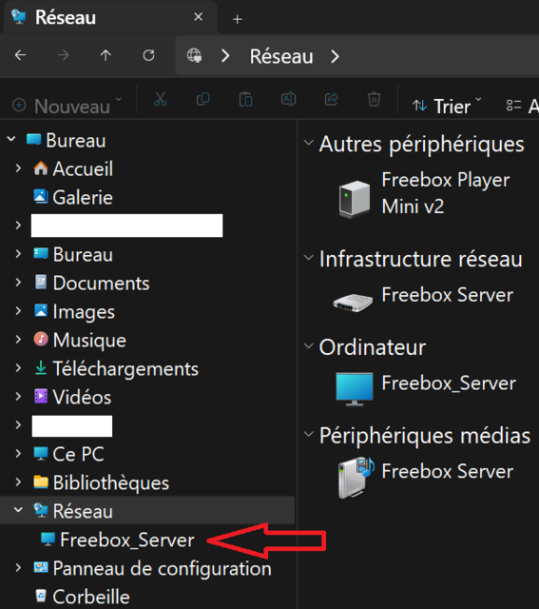Select Ce PC in navigation pane
The height and width of the screenshot is (609, 539).
click(78, 455)
